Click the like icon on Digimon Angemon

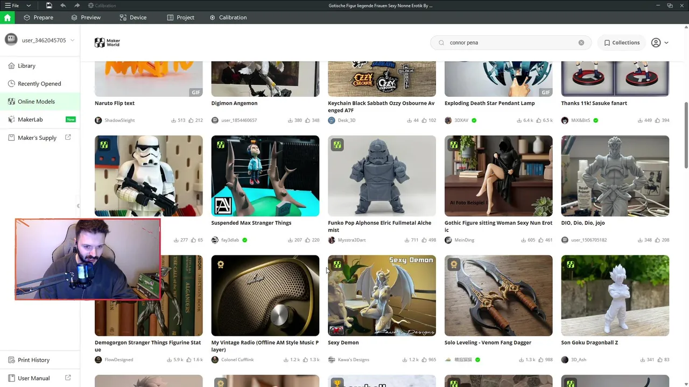[307, 120]
